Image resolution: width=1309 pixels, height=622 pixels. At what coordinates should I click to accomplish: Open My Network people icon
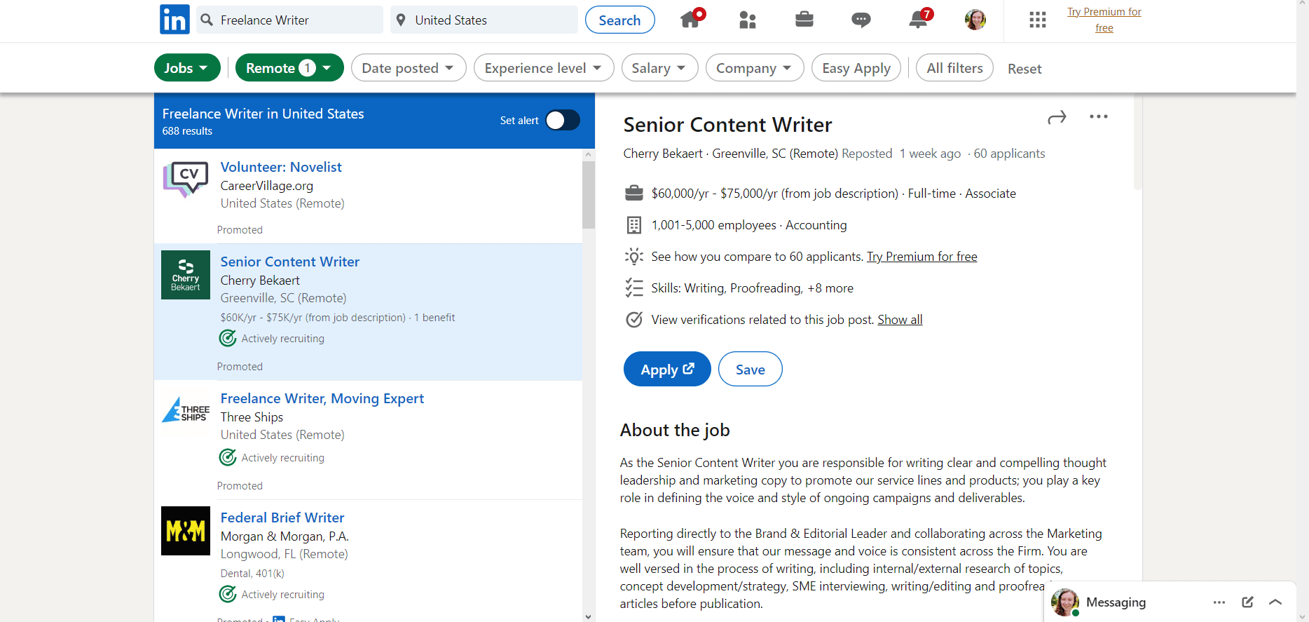pyautogui.click(x=748, y=20)
